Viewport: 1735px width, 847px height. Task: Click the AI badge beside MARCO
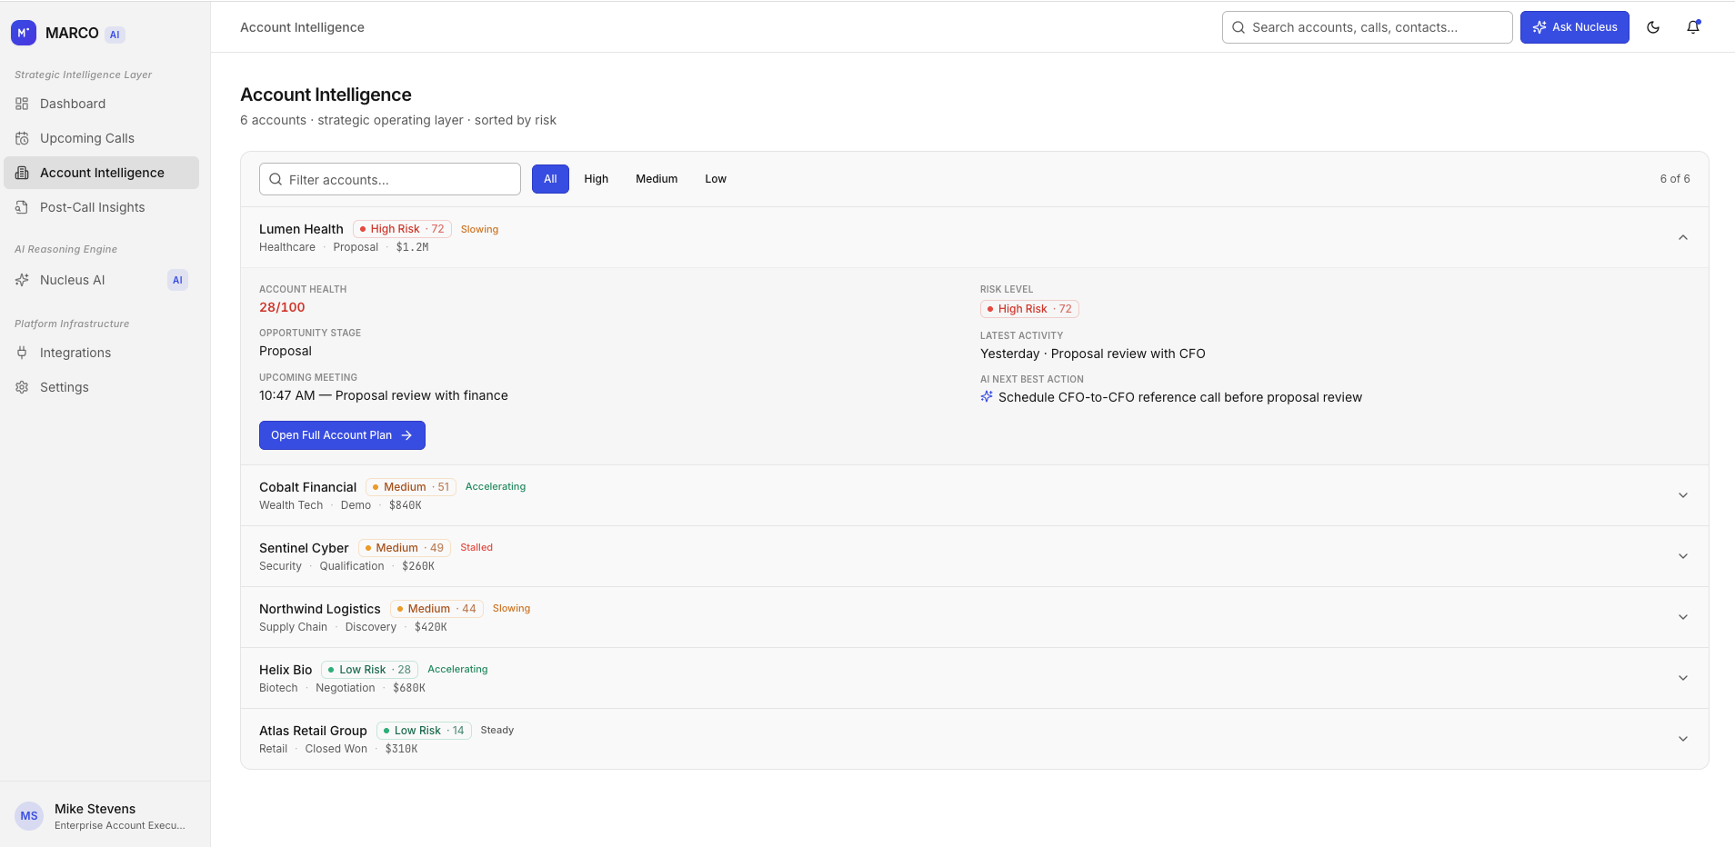point(115,35)
